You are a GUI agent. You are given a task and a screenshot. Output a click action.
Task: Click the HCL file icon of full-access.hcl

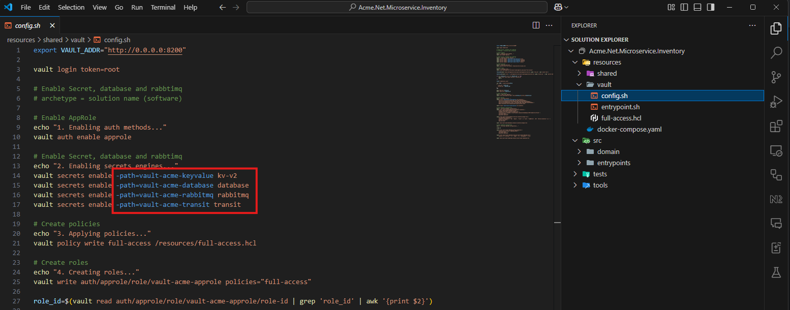point(593,118)
